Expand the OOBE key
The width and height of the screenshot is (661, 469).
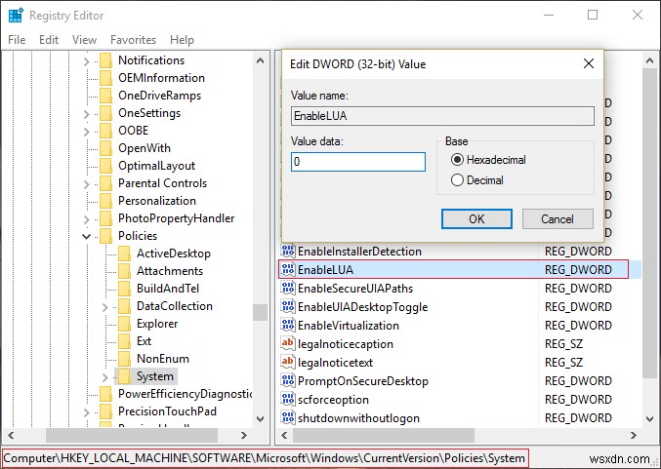pos(87,132)
